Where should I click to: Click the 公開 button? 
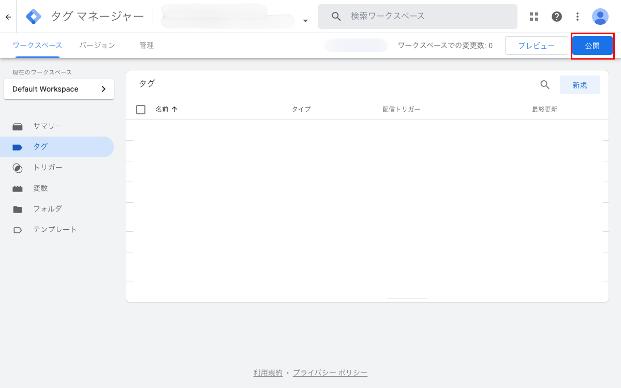click(592, 46)
